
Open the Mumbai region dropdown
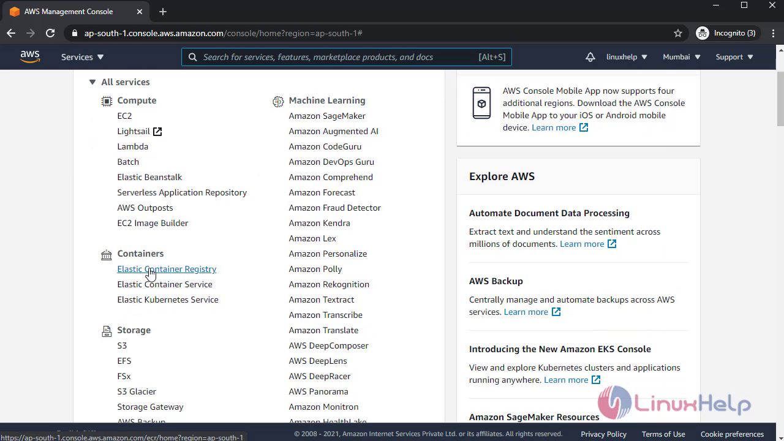pyautogui.click(x=682, y=57)
